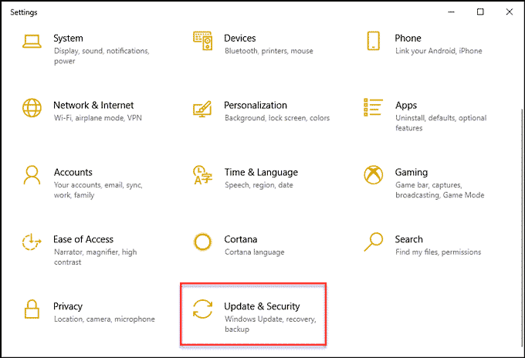The height and width of the screenshot is (358, 525).
Task: Click the Cortana circle icon
Action: click(202, 242)
